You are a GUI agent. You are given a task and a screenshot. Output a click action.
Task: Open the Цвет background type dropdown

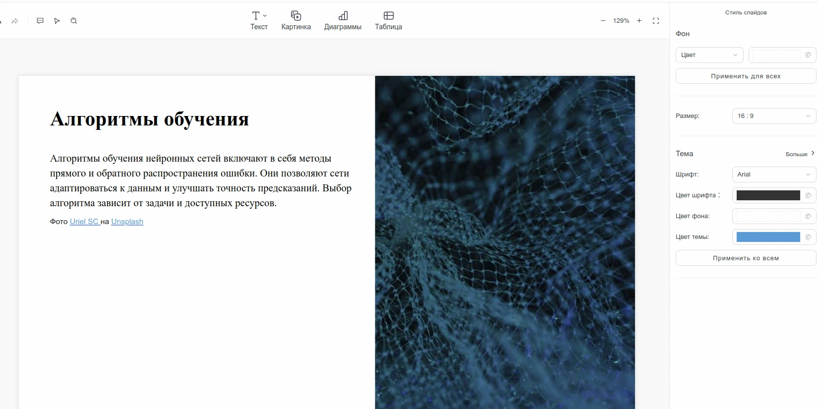(x=709, y=55)
